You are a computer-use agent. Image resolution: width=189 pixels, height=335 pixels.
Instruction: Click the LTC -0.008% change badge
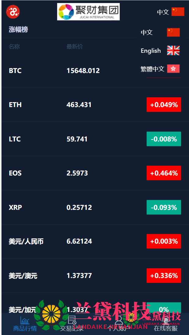pos(164,139)
